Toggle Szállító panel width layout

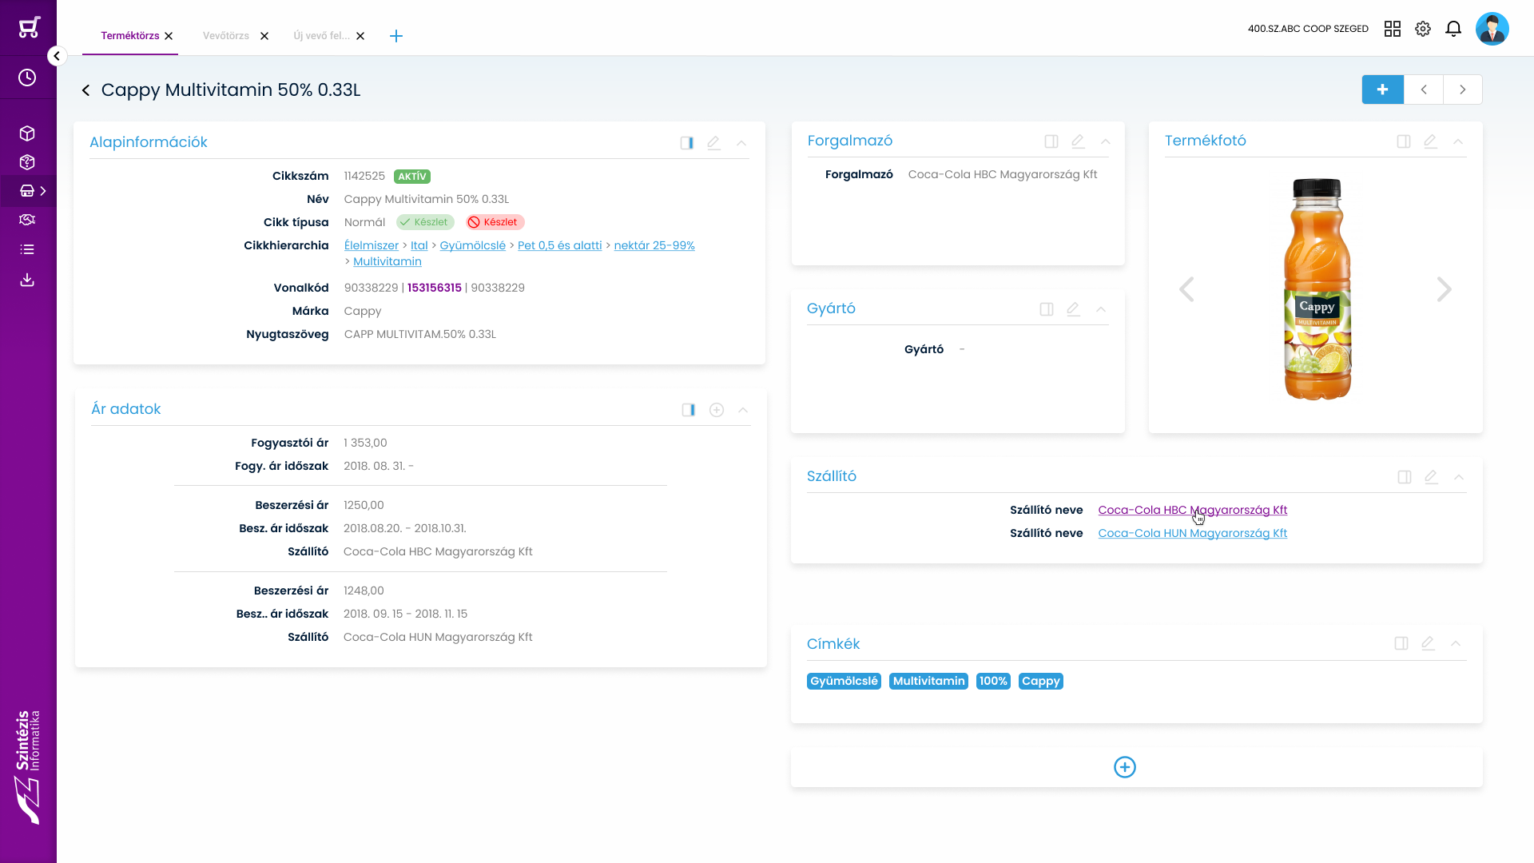click(1405, 477)
